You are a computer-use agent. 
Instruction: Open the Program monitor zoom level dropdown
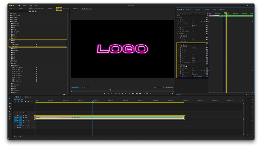(x=85, y=87)
